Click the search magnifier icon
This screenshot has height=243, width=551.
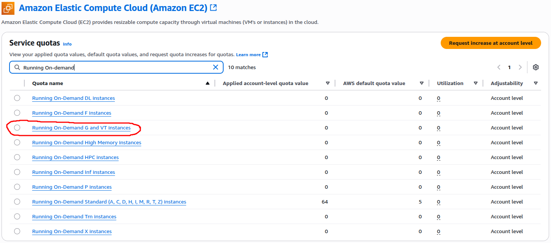[x=17, y=67]
